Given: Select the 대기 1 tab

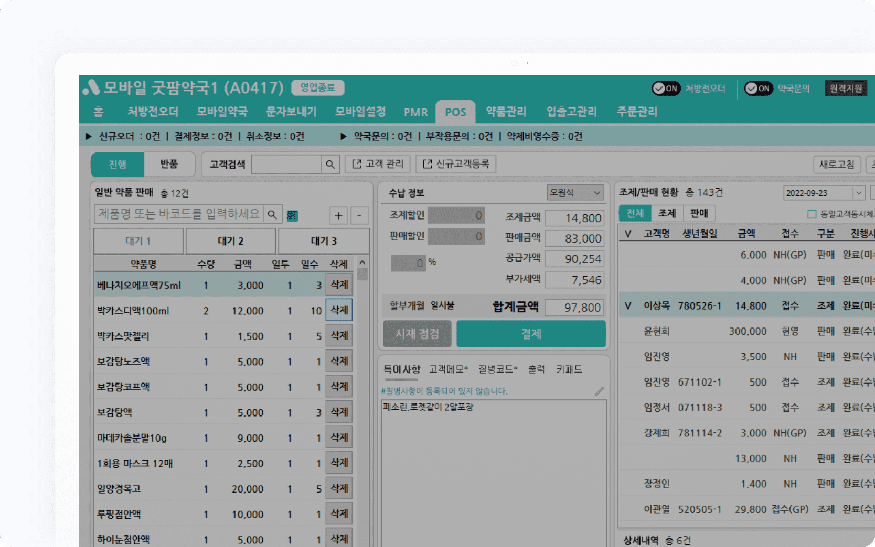Looking at the screenshot, I should click(138, 241).
